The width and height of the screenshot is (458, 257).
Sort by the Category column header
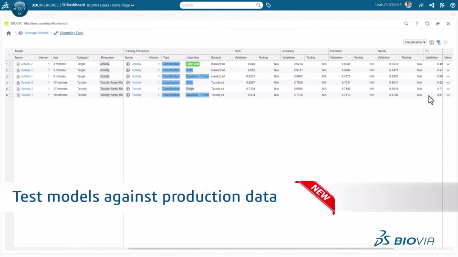pyautogui.click(x=87, y=58)
